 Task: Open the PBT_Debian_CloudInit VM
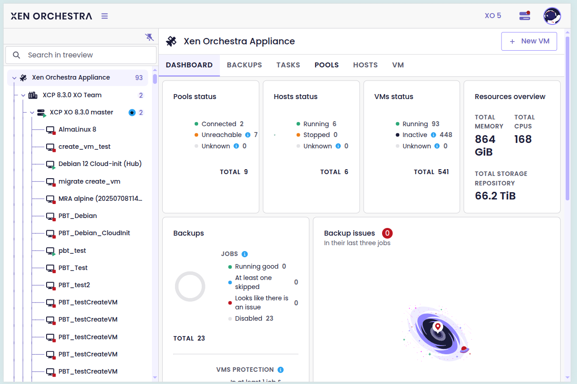[94, 233]
